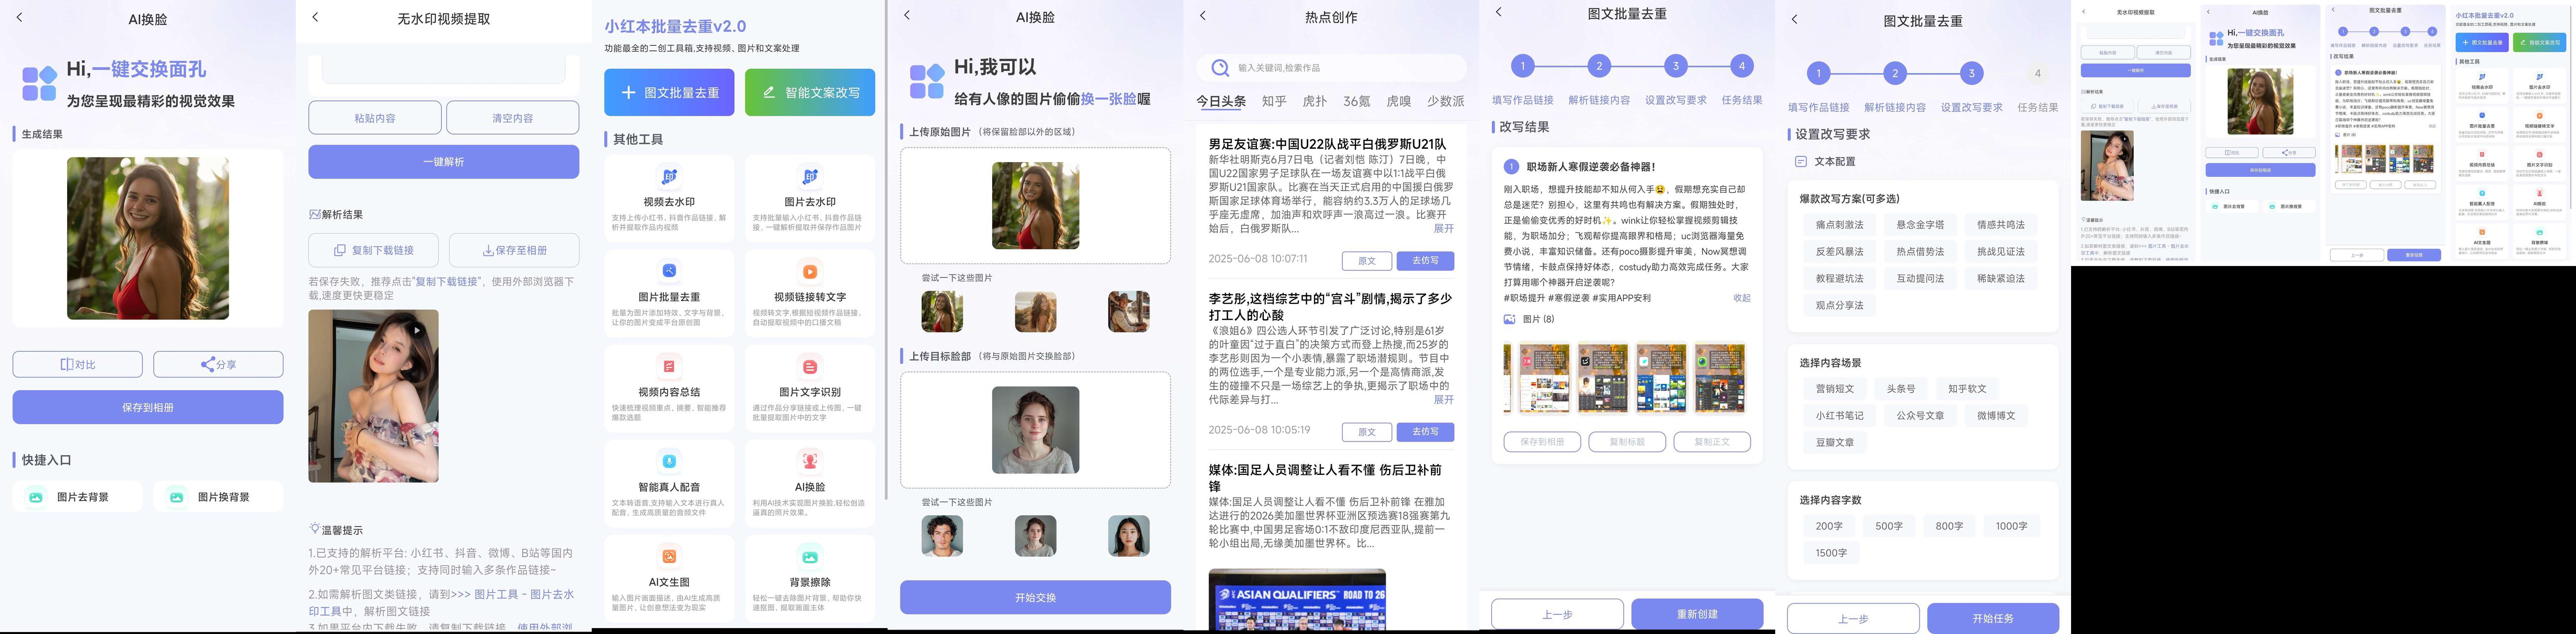Play the video preview under 解析结果
This screenshot has width=2576, height=634.
[418, 330]
